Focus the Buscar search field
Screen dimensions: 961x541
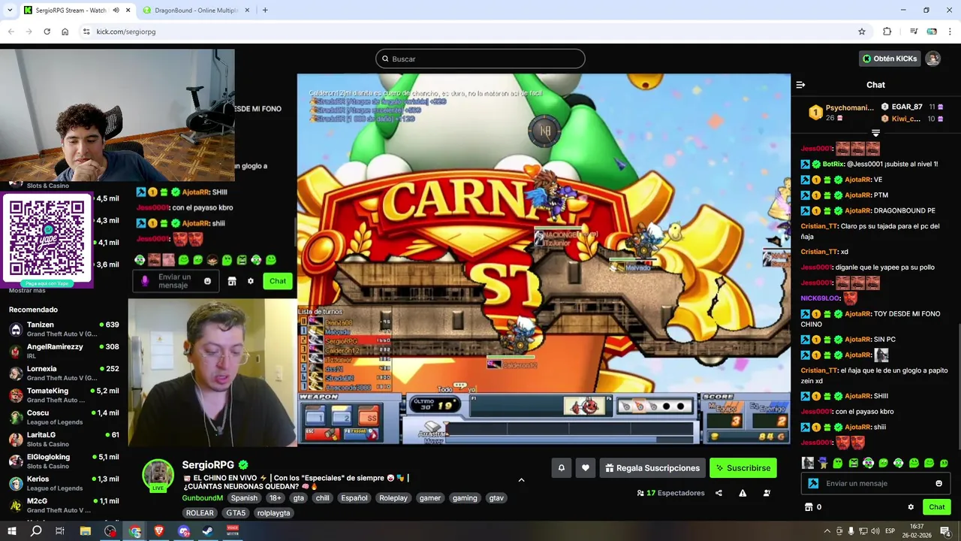[x=480, y=59]
